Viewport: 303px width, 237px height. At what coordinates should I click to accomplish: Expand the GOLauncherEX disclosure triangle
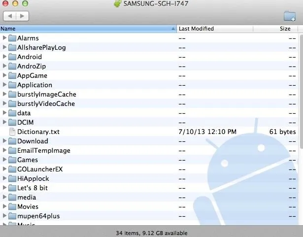(4, 169)
